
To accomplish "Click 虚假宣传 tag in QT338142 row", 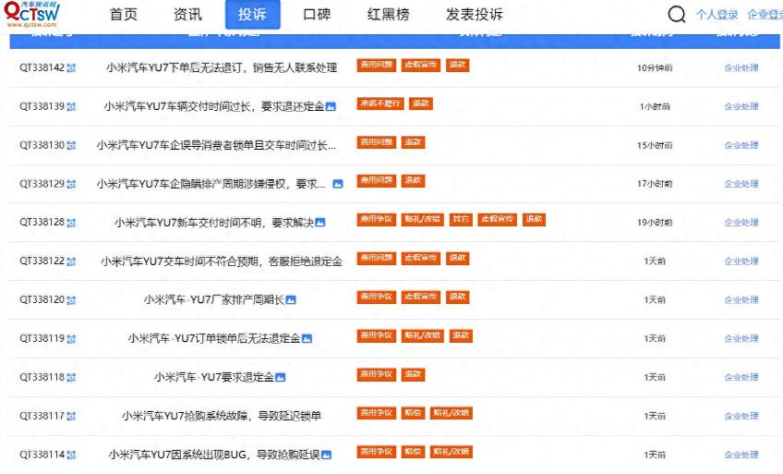I will pyautogui.click(x=421, y=65).
